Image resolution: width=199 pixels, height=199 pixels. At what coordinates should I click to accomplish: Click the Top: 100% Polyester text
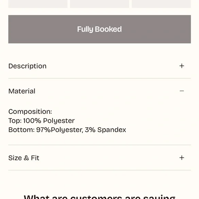42,120
